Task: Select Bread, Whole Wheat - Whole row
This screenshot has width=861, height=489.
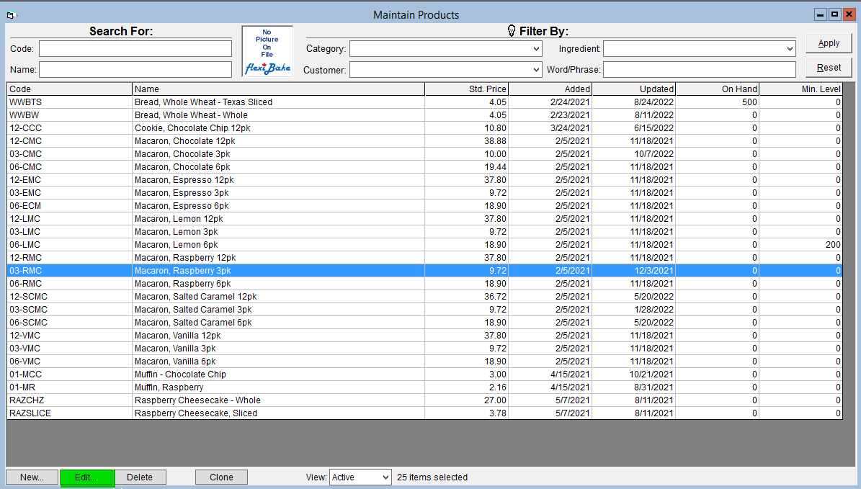Action: (x=424, y=115)
